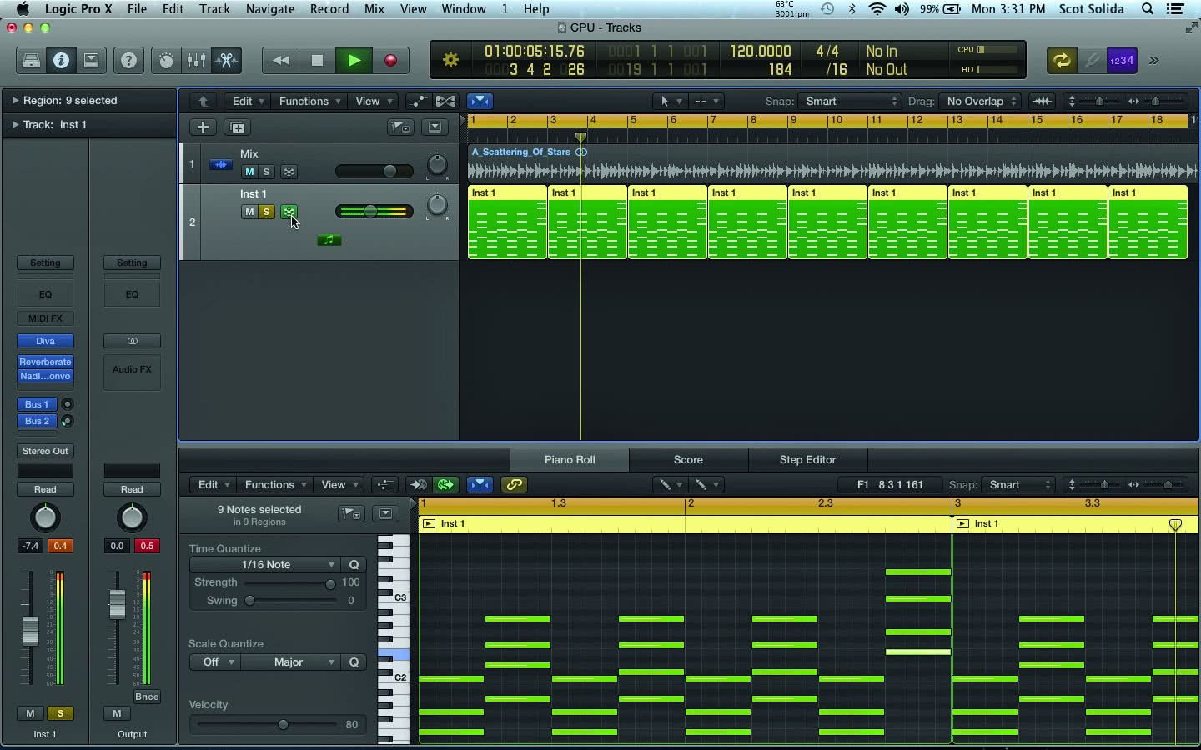Switch to the Score tab
This screenshot has width=1201, height=750.
[688, 459]
